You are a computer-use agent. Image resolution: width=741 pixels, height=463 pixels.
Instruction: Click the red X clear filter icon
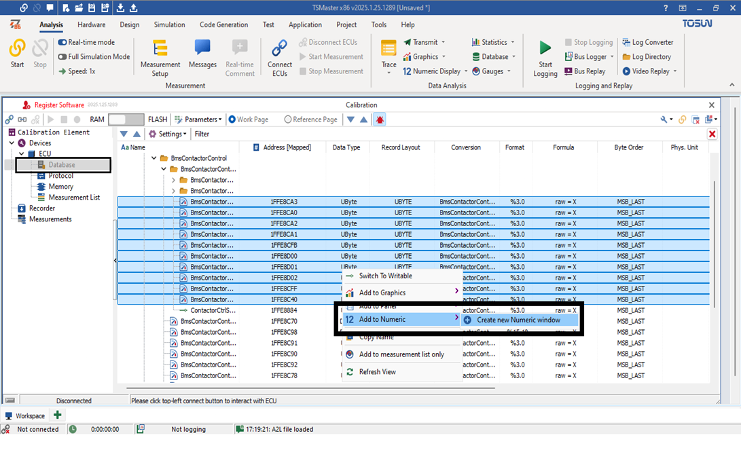(x=712, y=134)
